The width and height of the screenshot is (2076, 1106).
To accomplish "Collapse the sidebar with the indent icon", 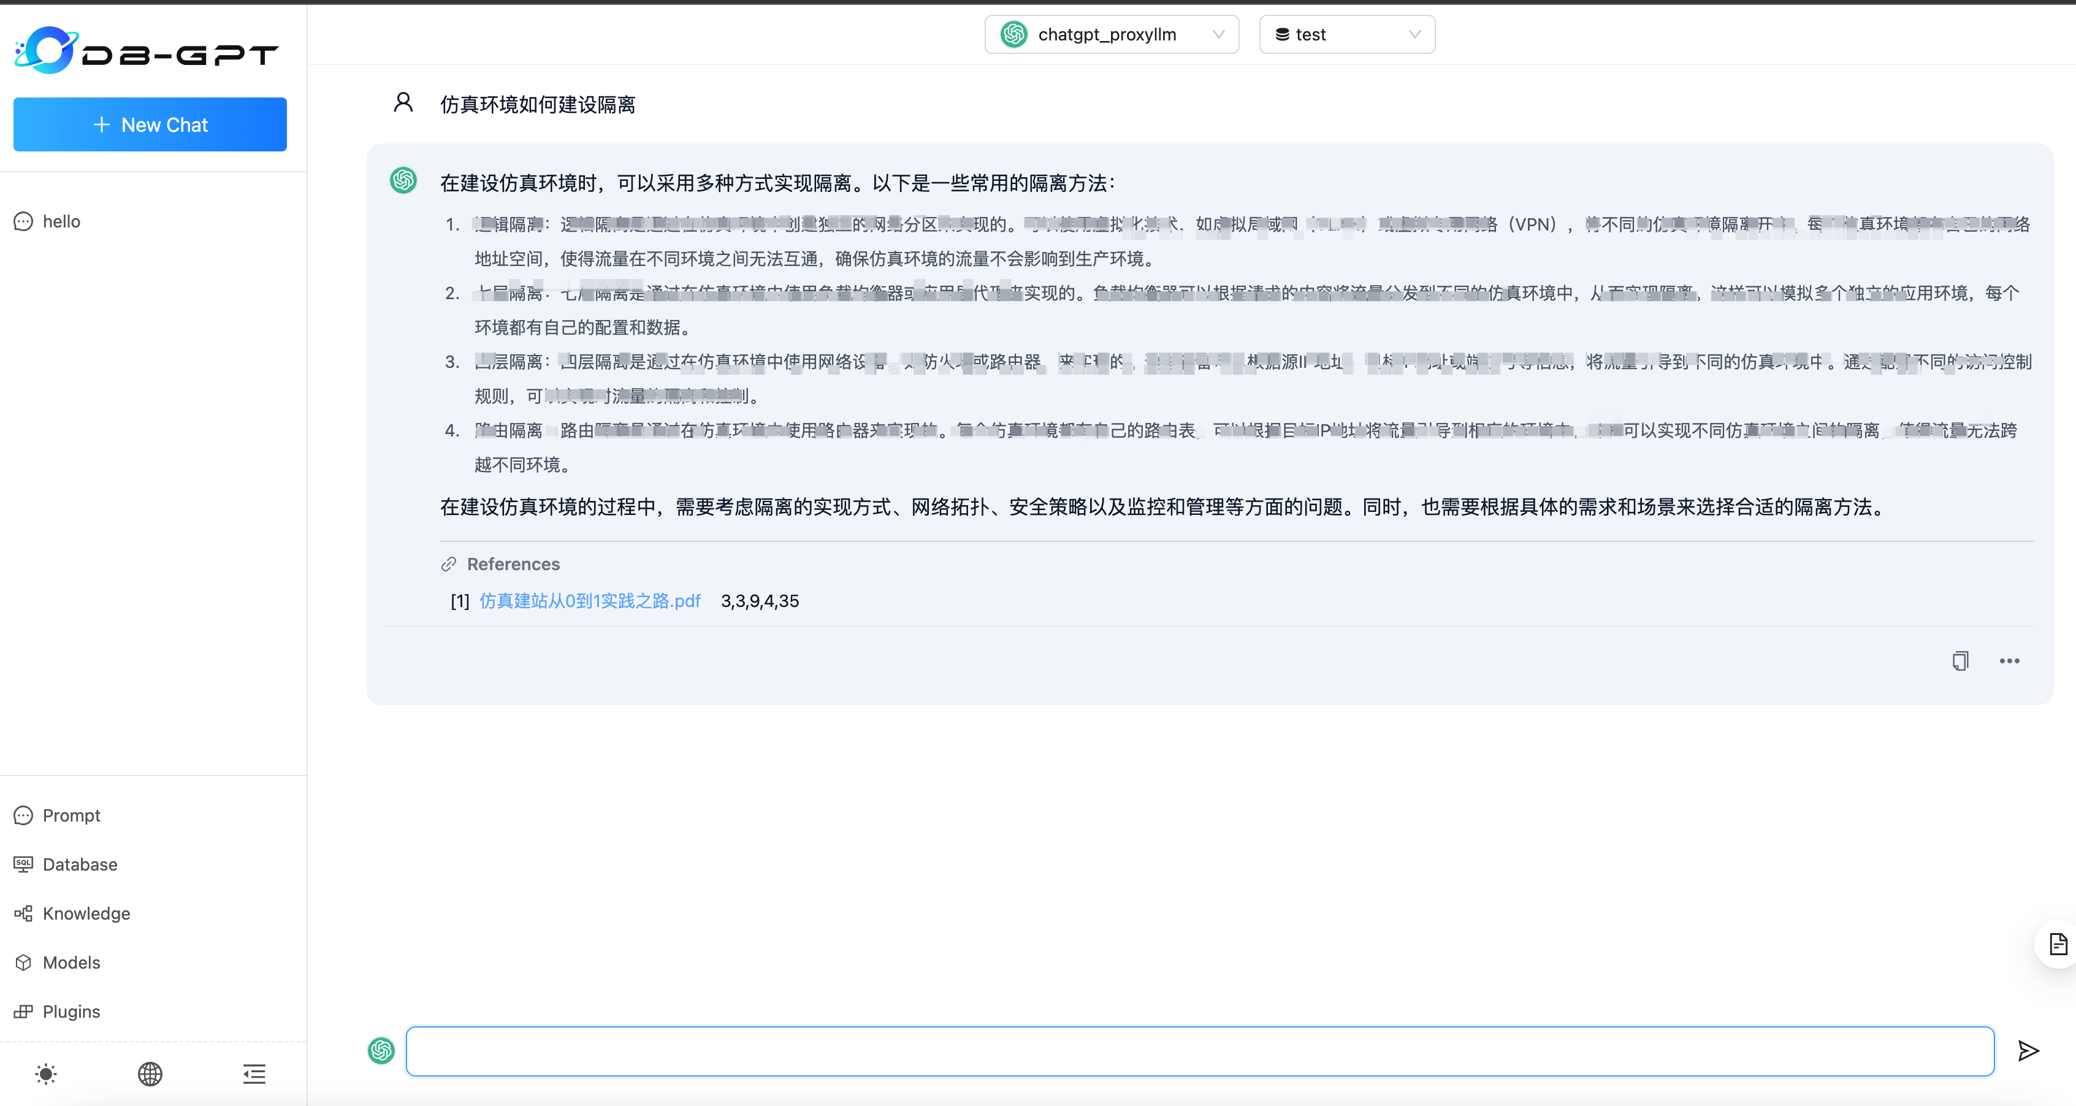I will [x=254, y=1074].
